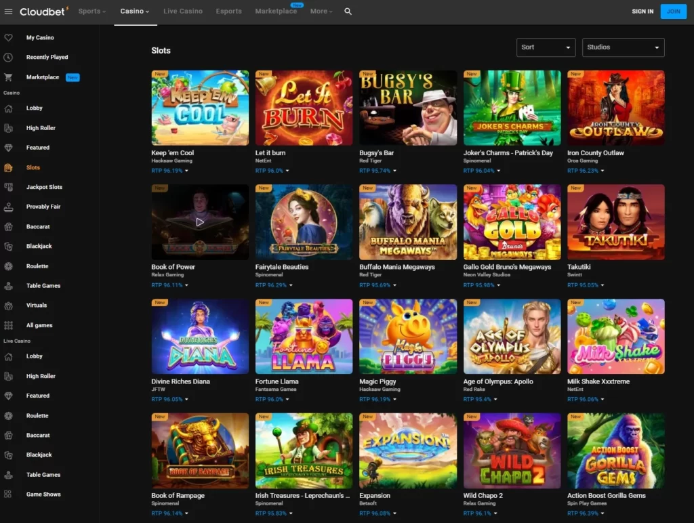Open the Irish Treasures game thumbnail

[304, 451]
